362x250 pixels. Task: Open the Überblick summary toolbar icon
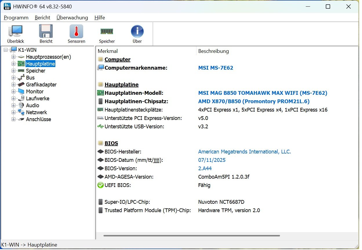point(16,31)
